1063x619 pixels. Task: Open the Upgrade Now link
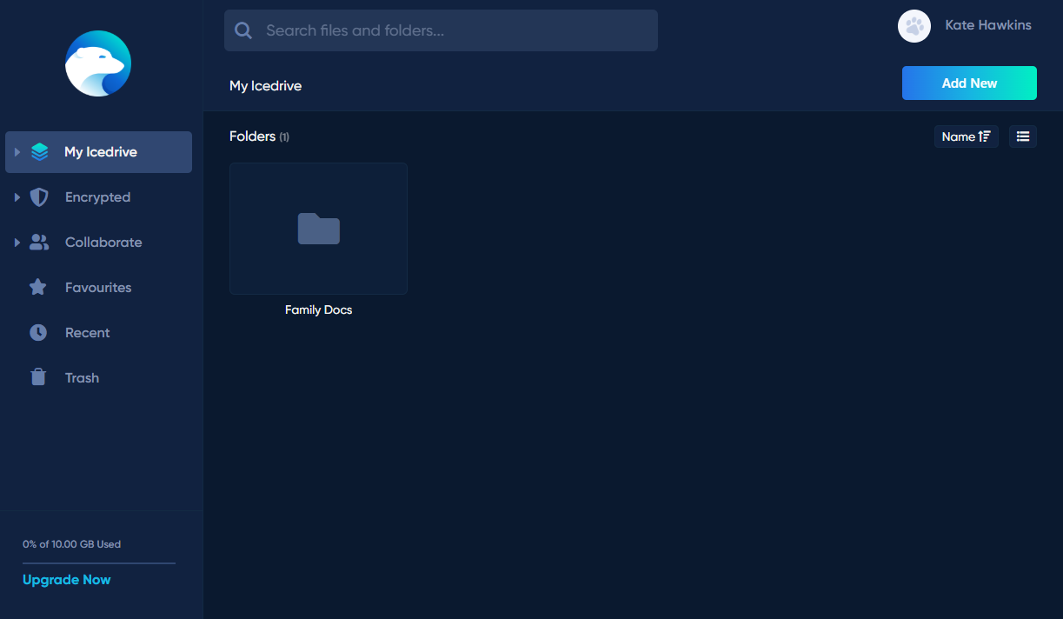coord(66,579)
